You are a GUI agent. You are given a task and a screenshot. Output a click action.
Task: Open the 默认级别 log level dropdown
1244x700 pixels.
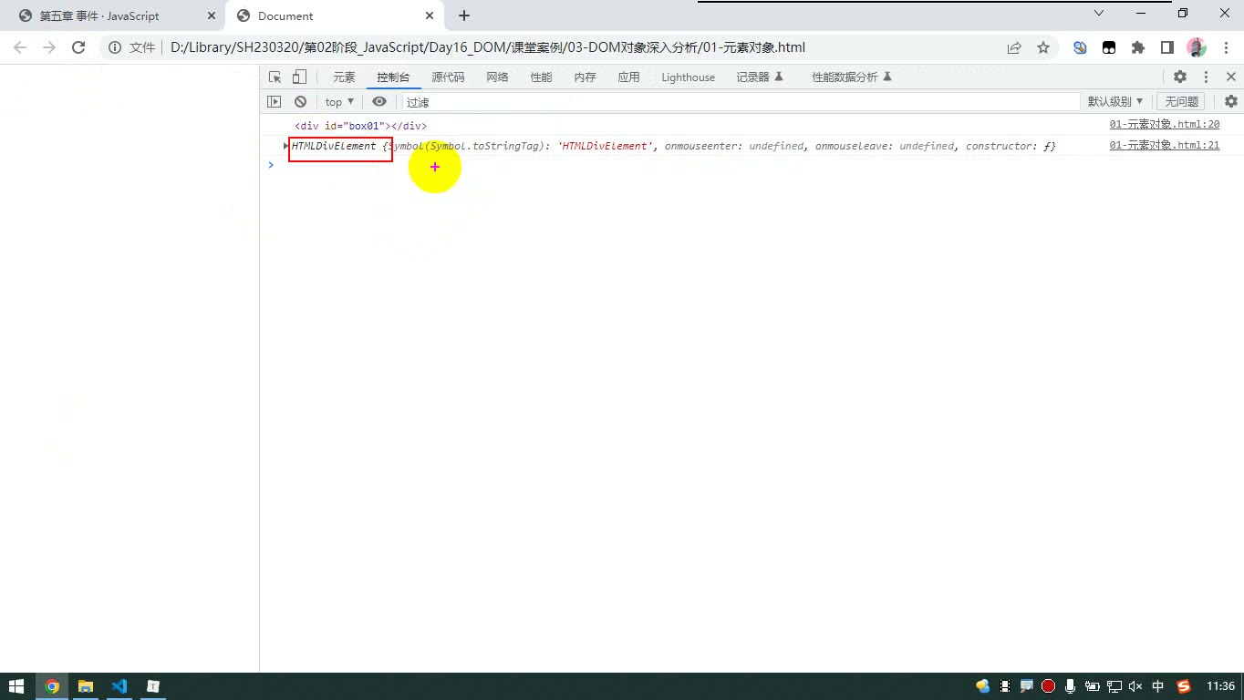pyautogui.click(x=1115, y=102)
